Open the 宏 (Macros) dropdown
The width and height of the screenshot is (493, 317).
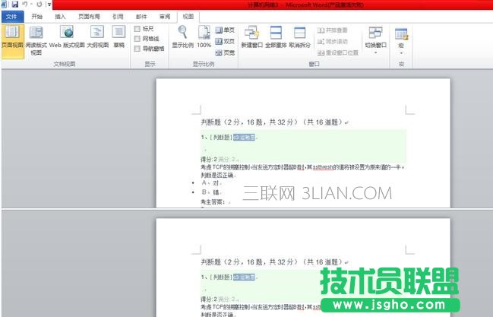[401, 40]
